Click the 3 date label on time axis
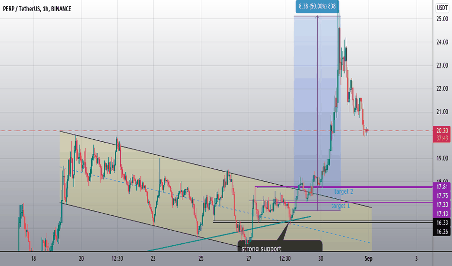The height and width of the screenshot is (266, 452). 416,259
